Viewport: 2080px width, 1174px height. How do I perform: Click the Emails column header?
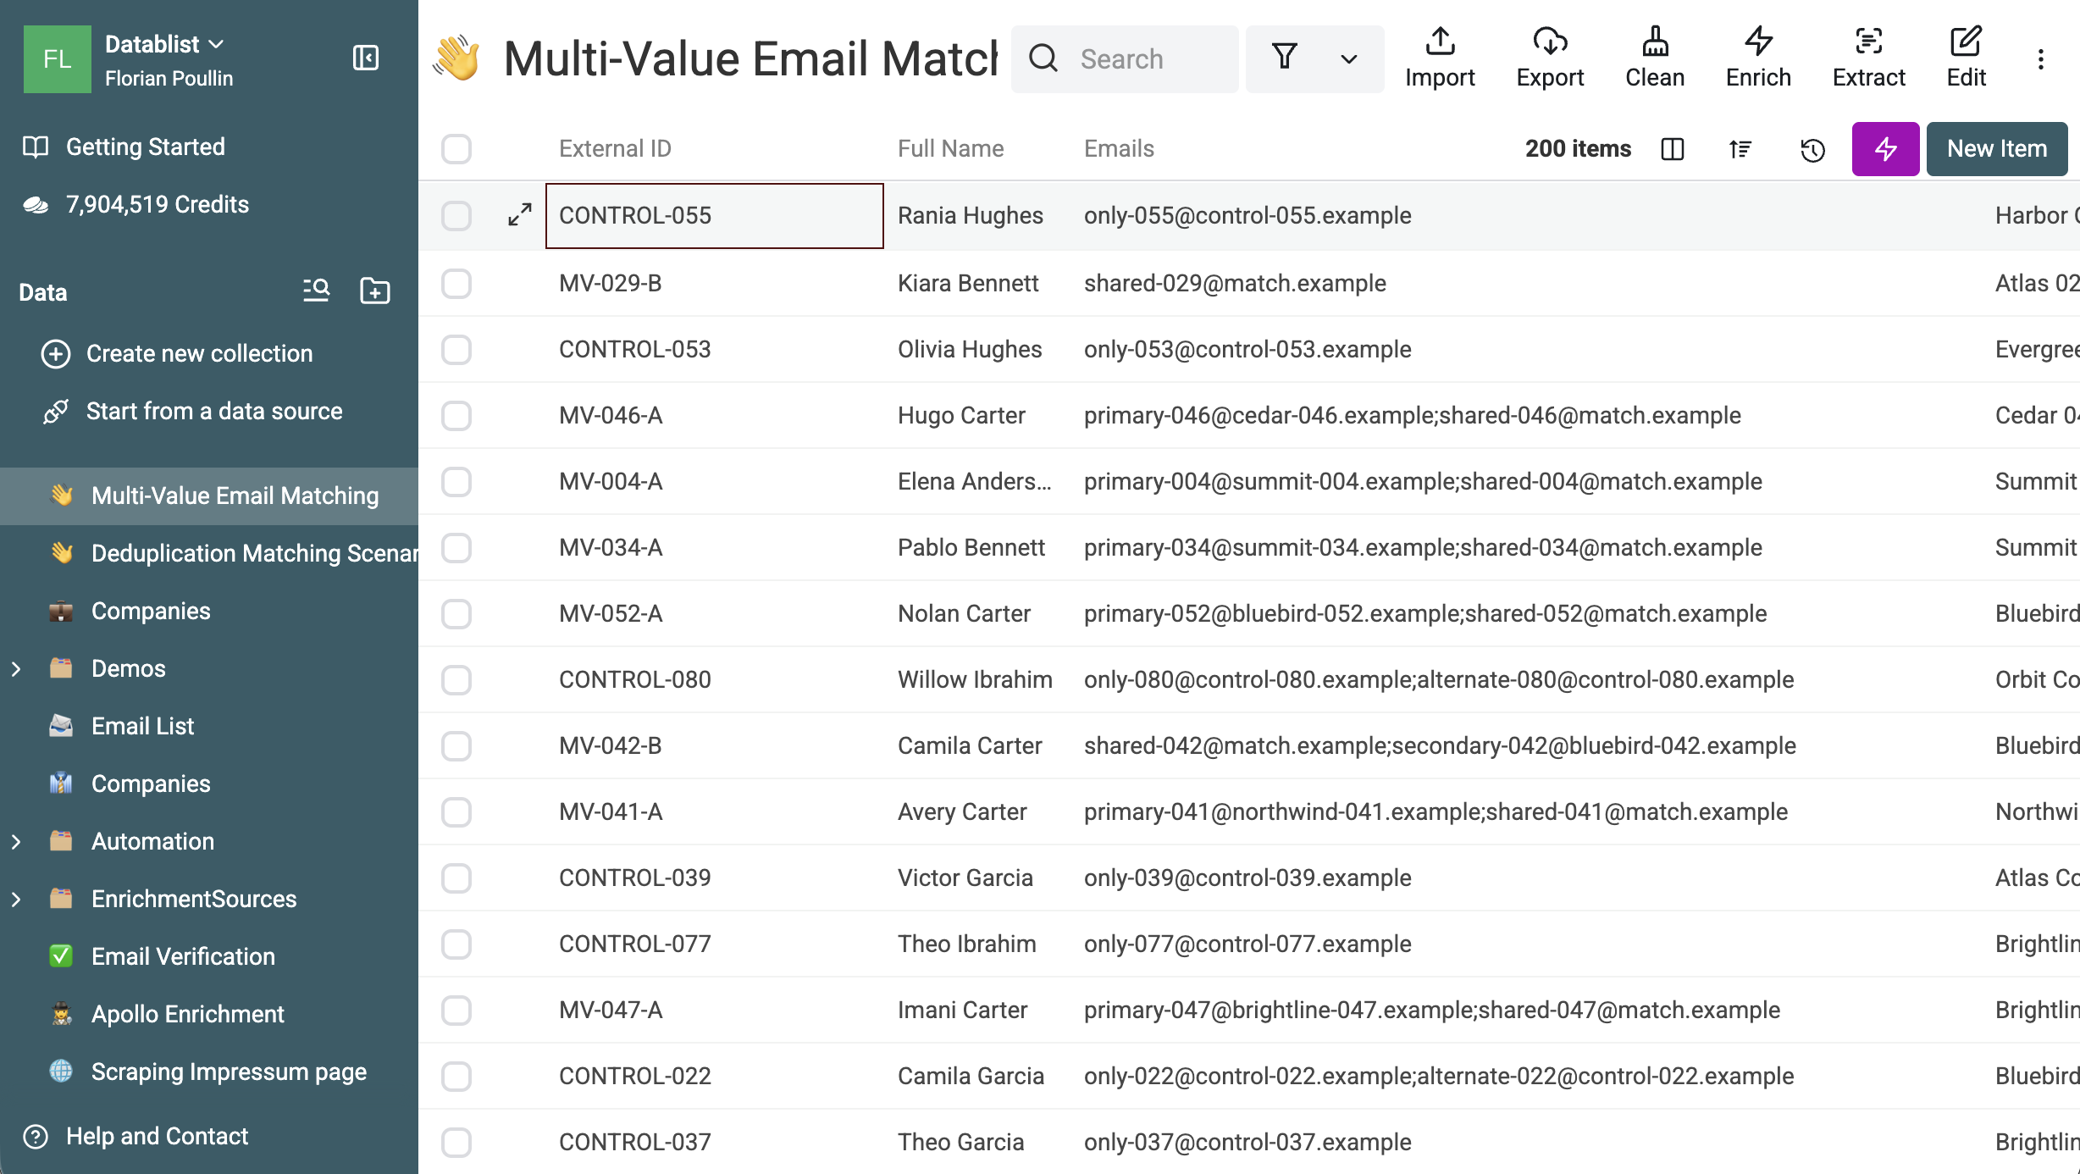tap(1119, 149)
